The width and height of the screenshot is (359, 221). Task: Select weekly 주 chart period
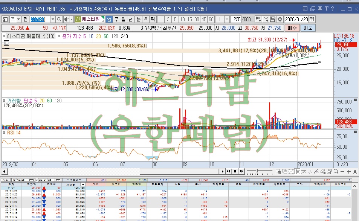(116, 19)
